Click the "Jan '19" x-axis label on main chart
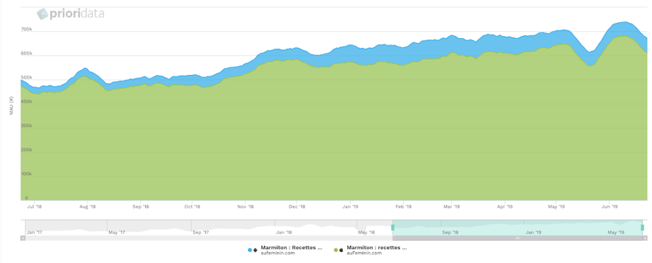The height and width of the screenshot is (263, 652). (x=350, y=207)
